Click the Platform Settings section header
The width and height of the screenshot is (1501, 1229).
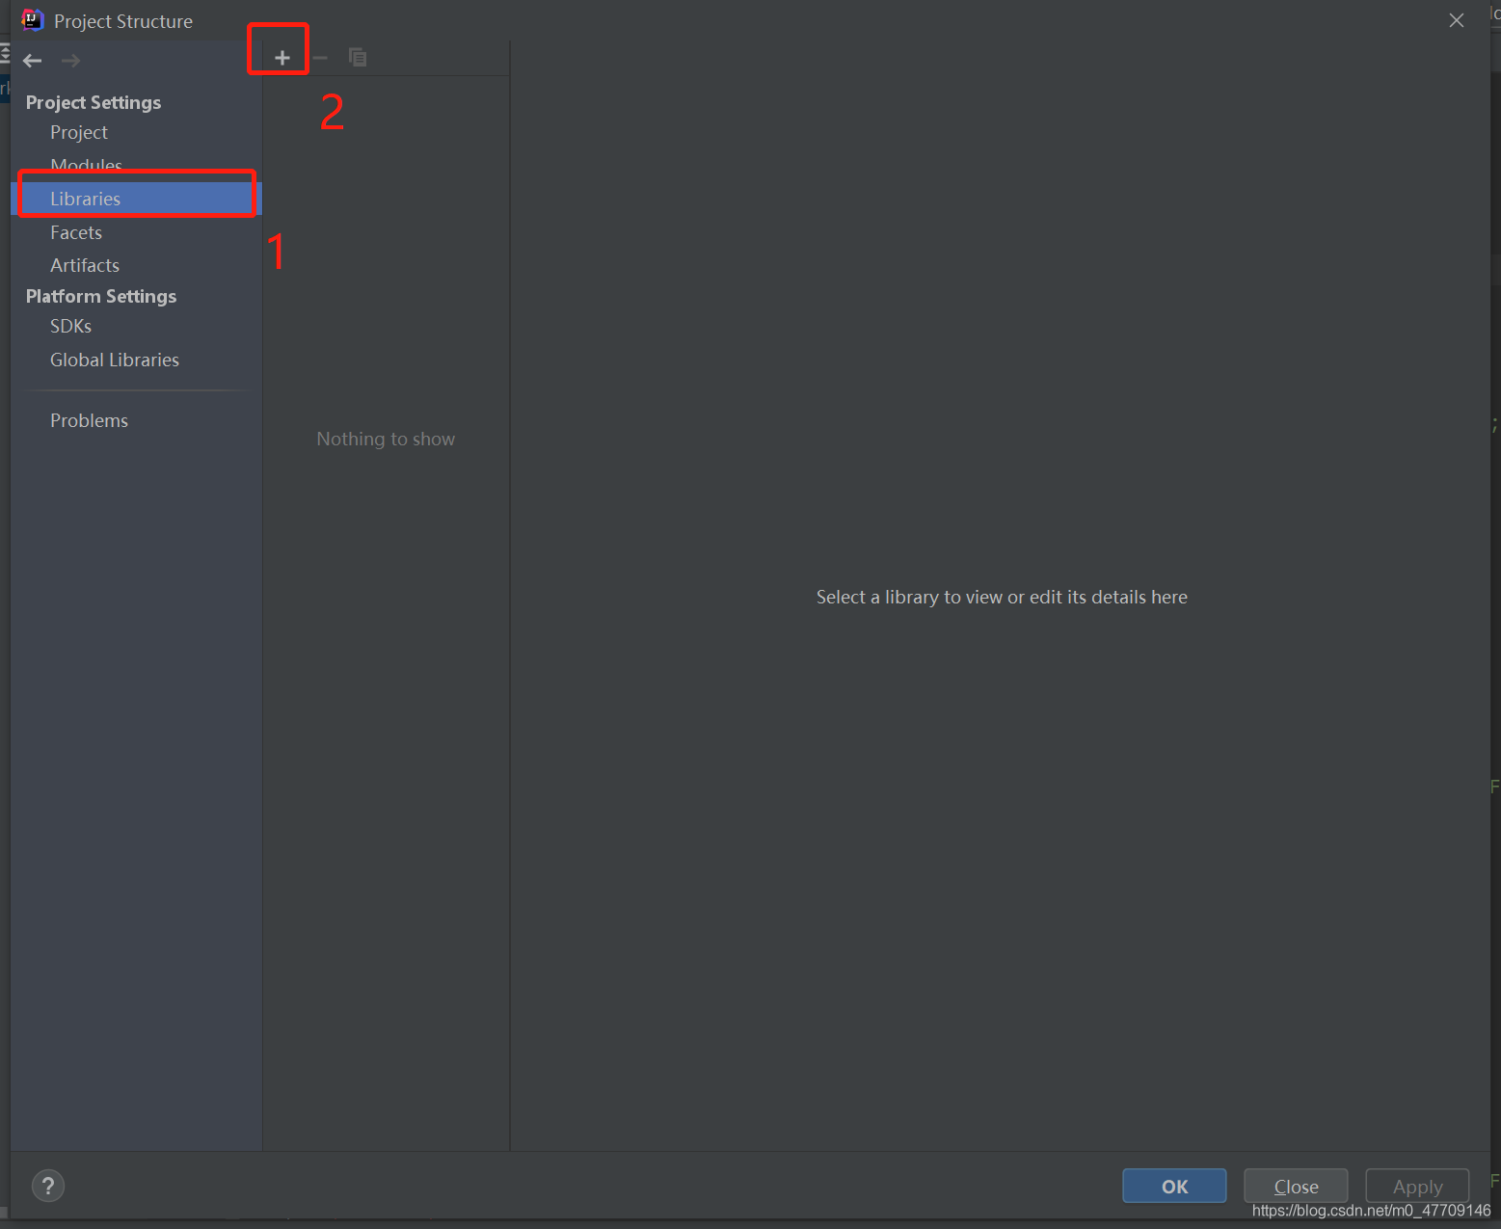[x=101, y=296]
